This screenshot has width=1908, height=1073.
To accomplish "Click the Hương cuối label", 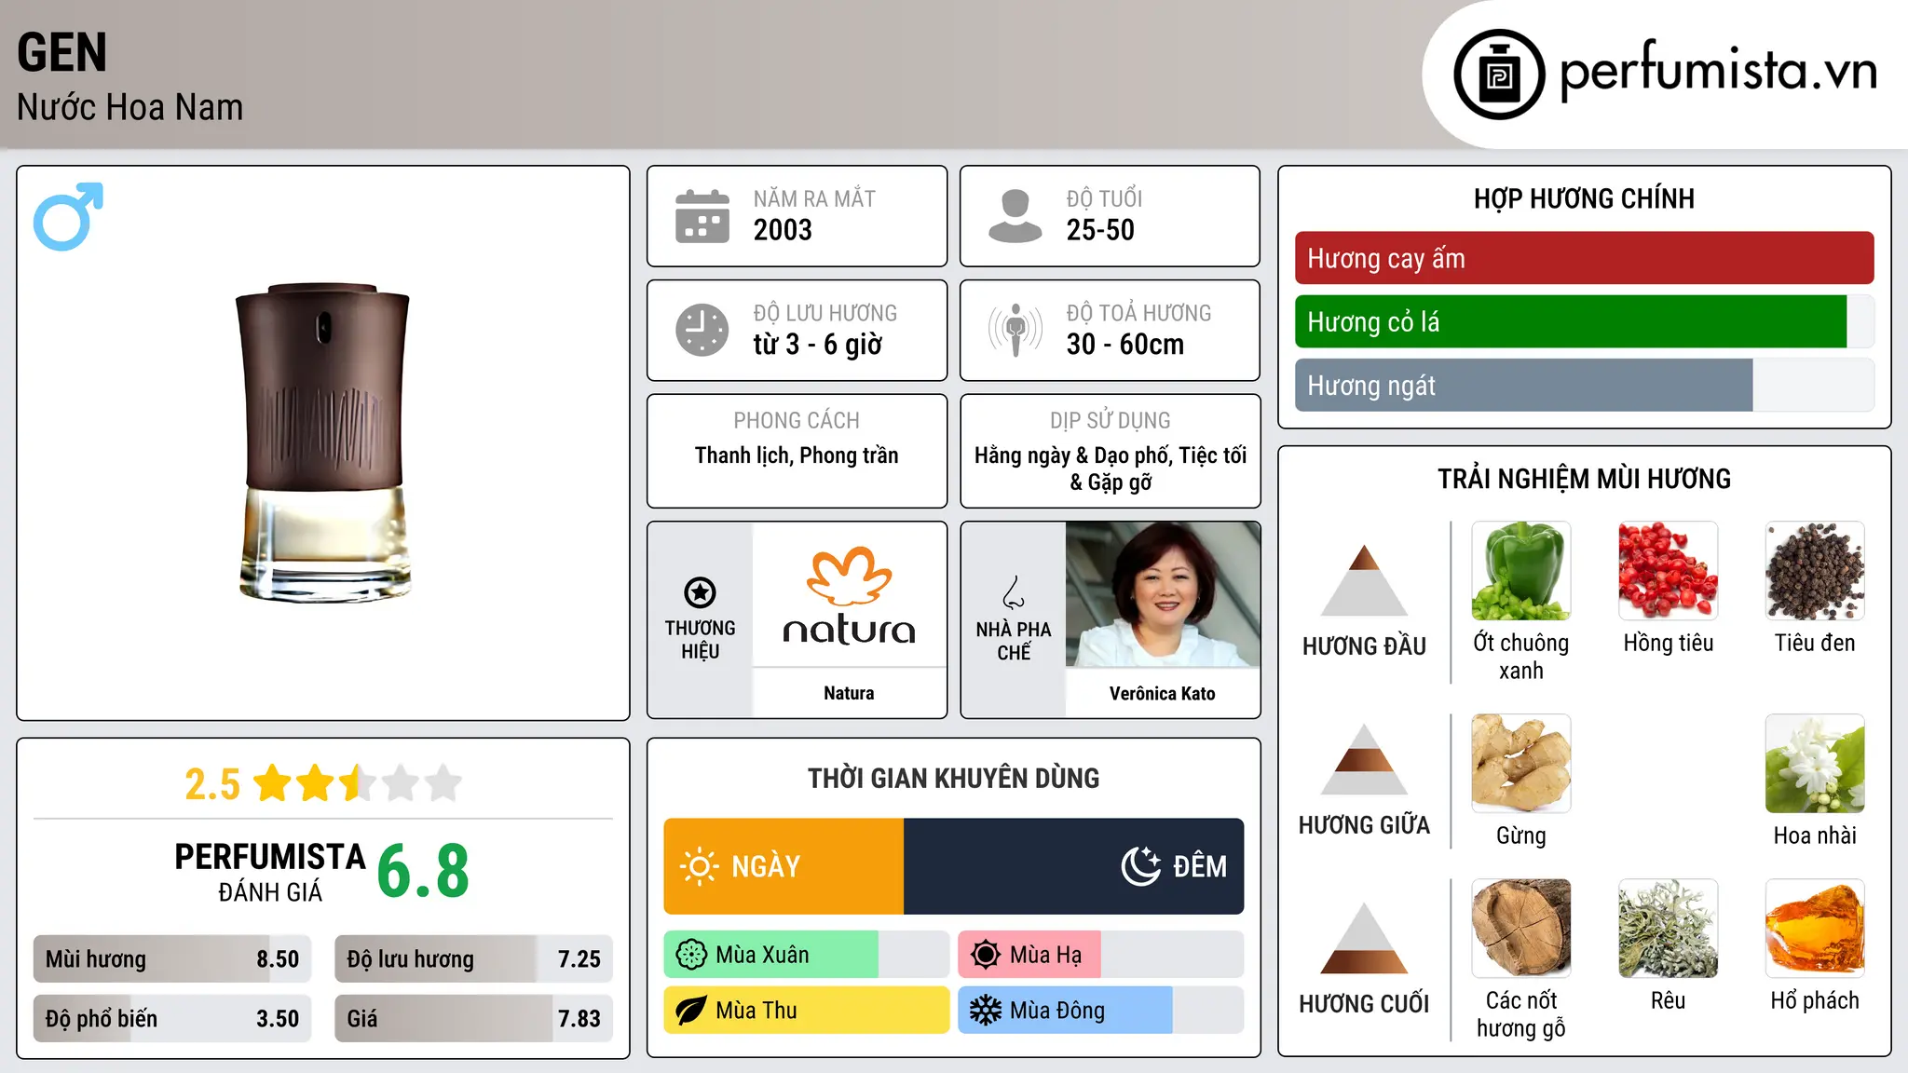I will (1364, 1004).
